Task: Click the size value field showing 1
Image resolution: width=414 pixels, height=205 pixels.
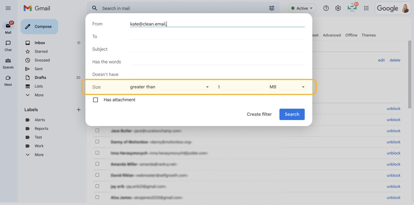Action: click(239, 87)
